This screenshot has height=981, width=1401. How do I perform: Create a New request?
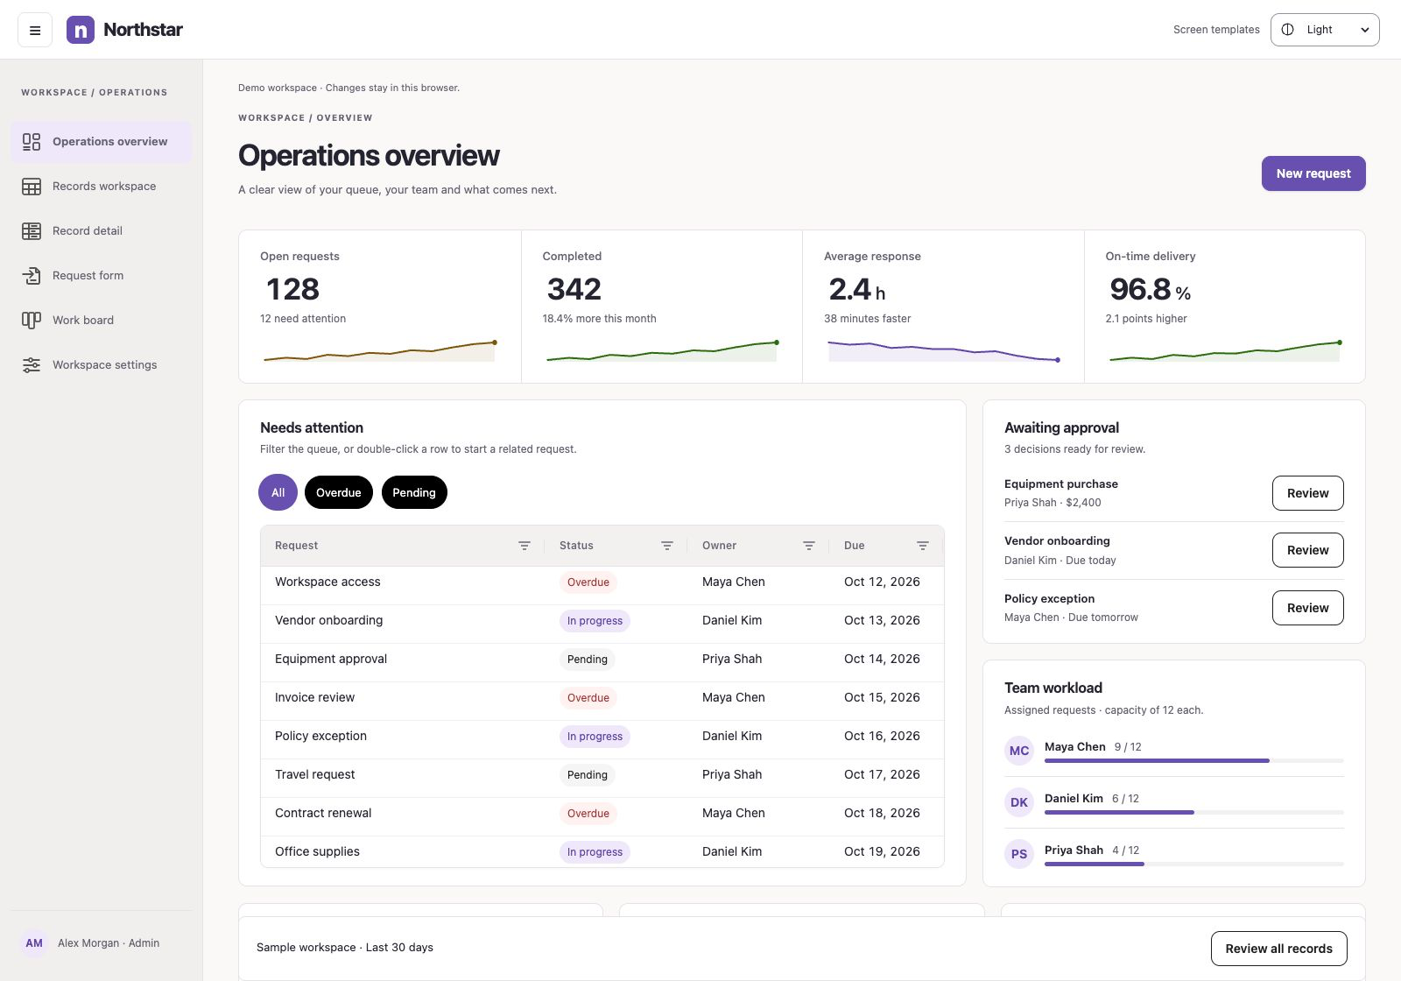[1313, 173]
